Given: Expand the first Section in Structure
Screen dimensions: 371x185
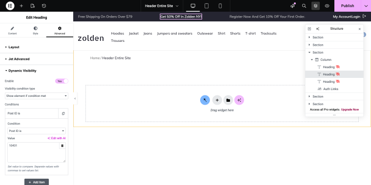Looking at the screenshot, I should coord(309,37).
